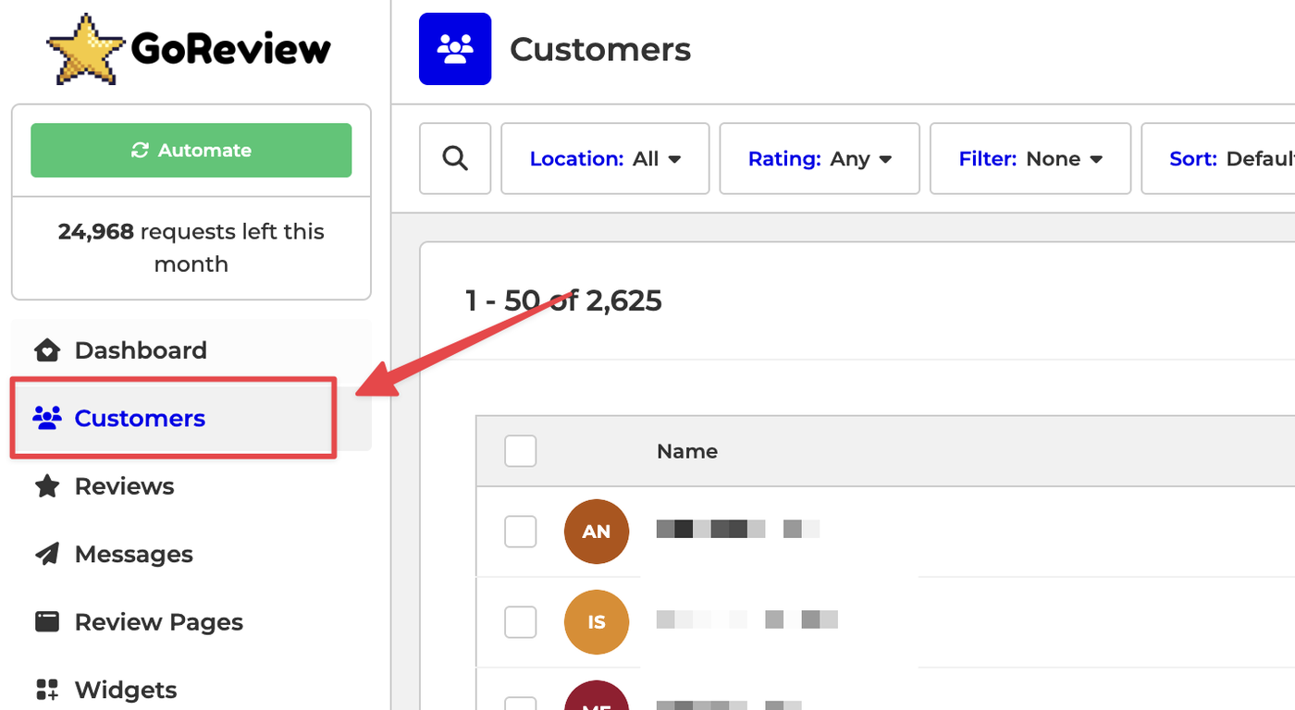Click the IS customer avatar

(597, 622)
